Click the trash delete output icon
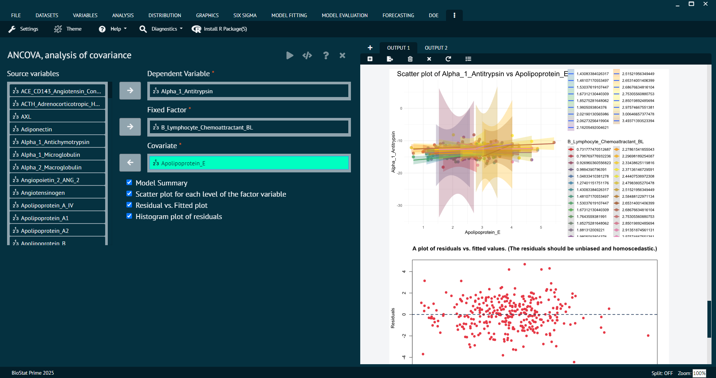The width and height of the screenshot is (716, 378). tap(410, 59)
